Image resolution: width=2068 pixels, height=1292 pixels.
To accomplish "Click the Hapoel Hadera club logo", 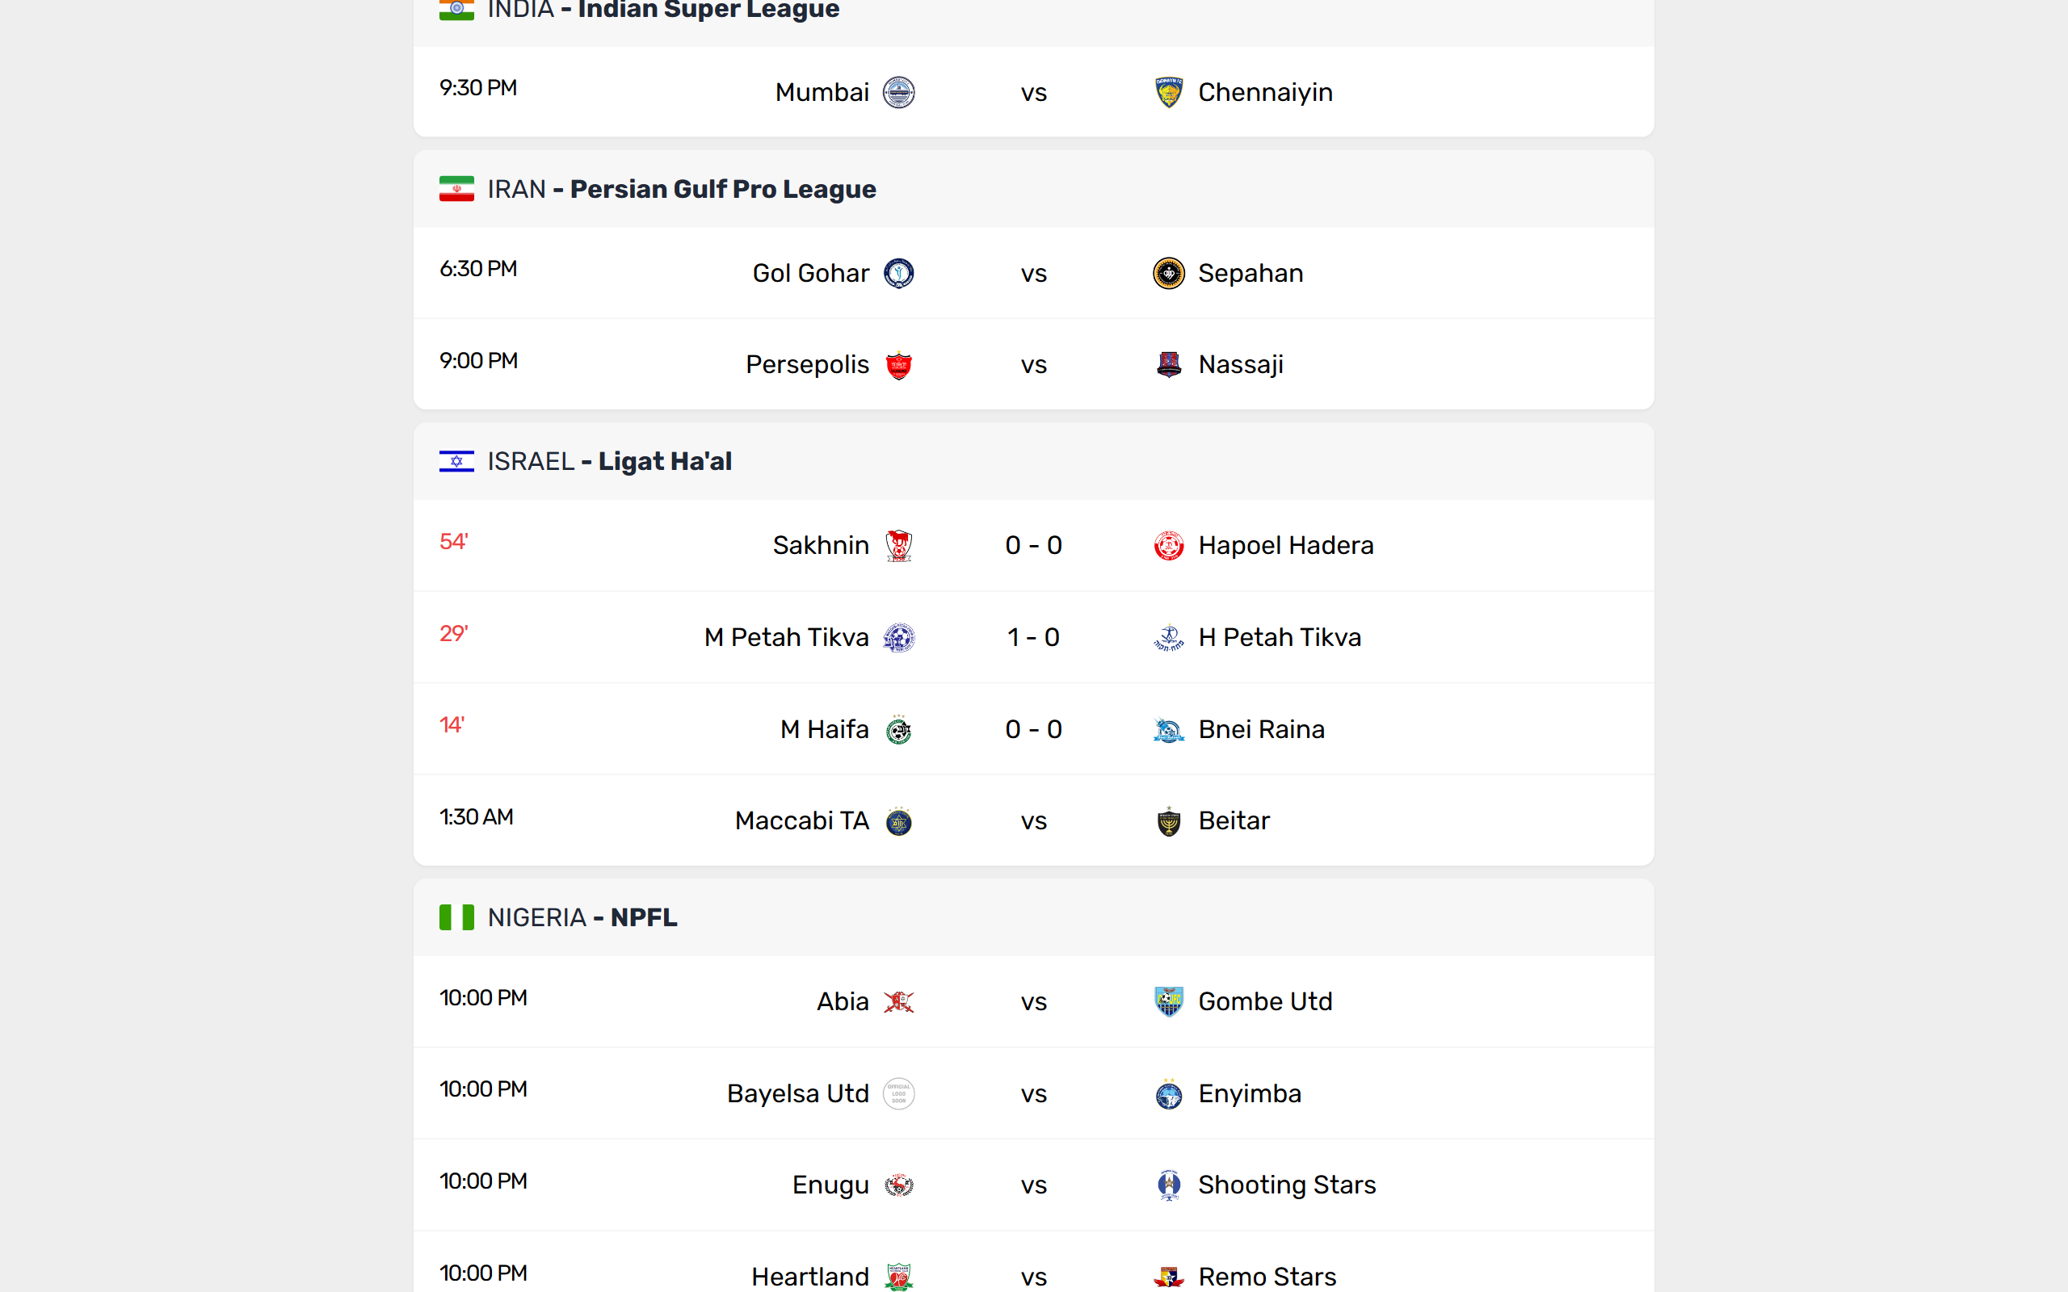I will tap(1168, 545).
